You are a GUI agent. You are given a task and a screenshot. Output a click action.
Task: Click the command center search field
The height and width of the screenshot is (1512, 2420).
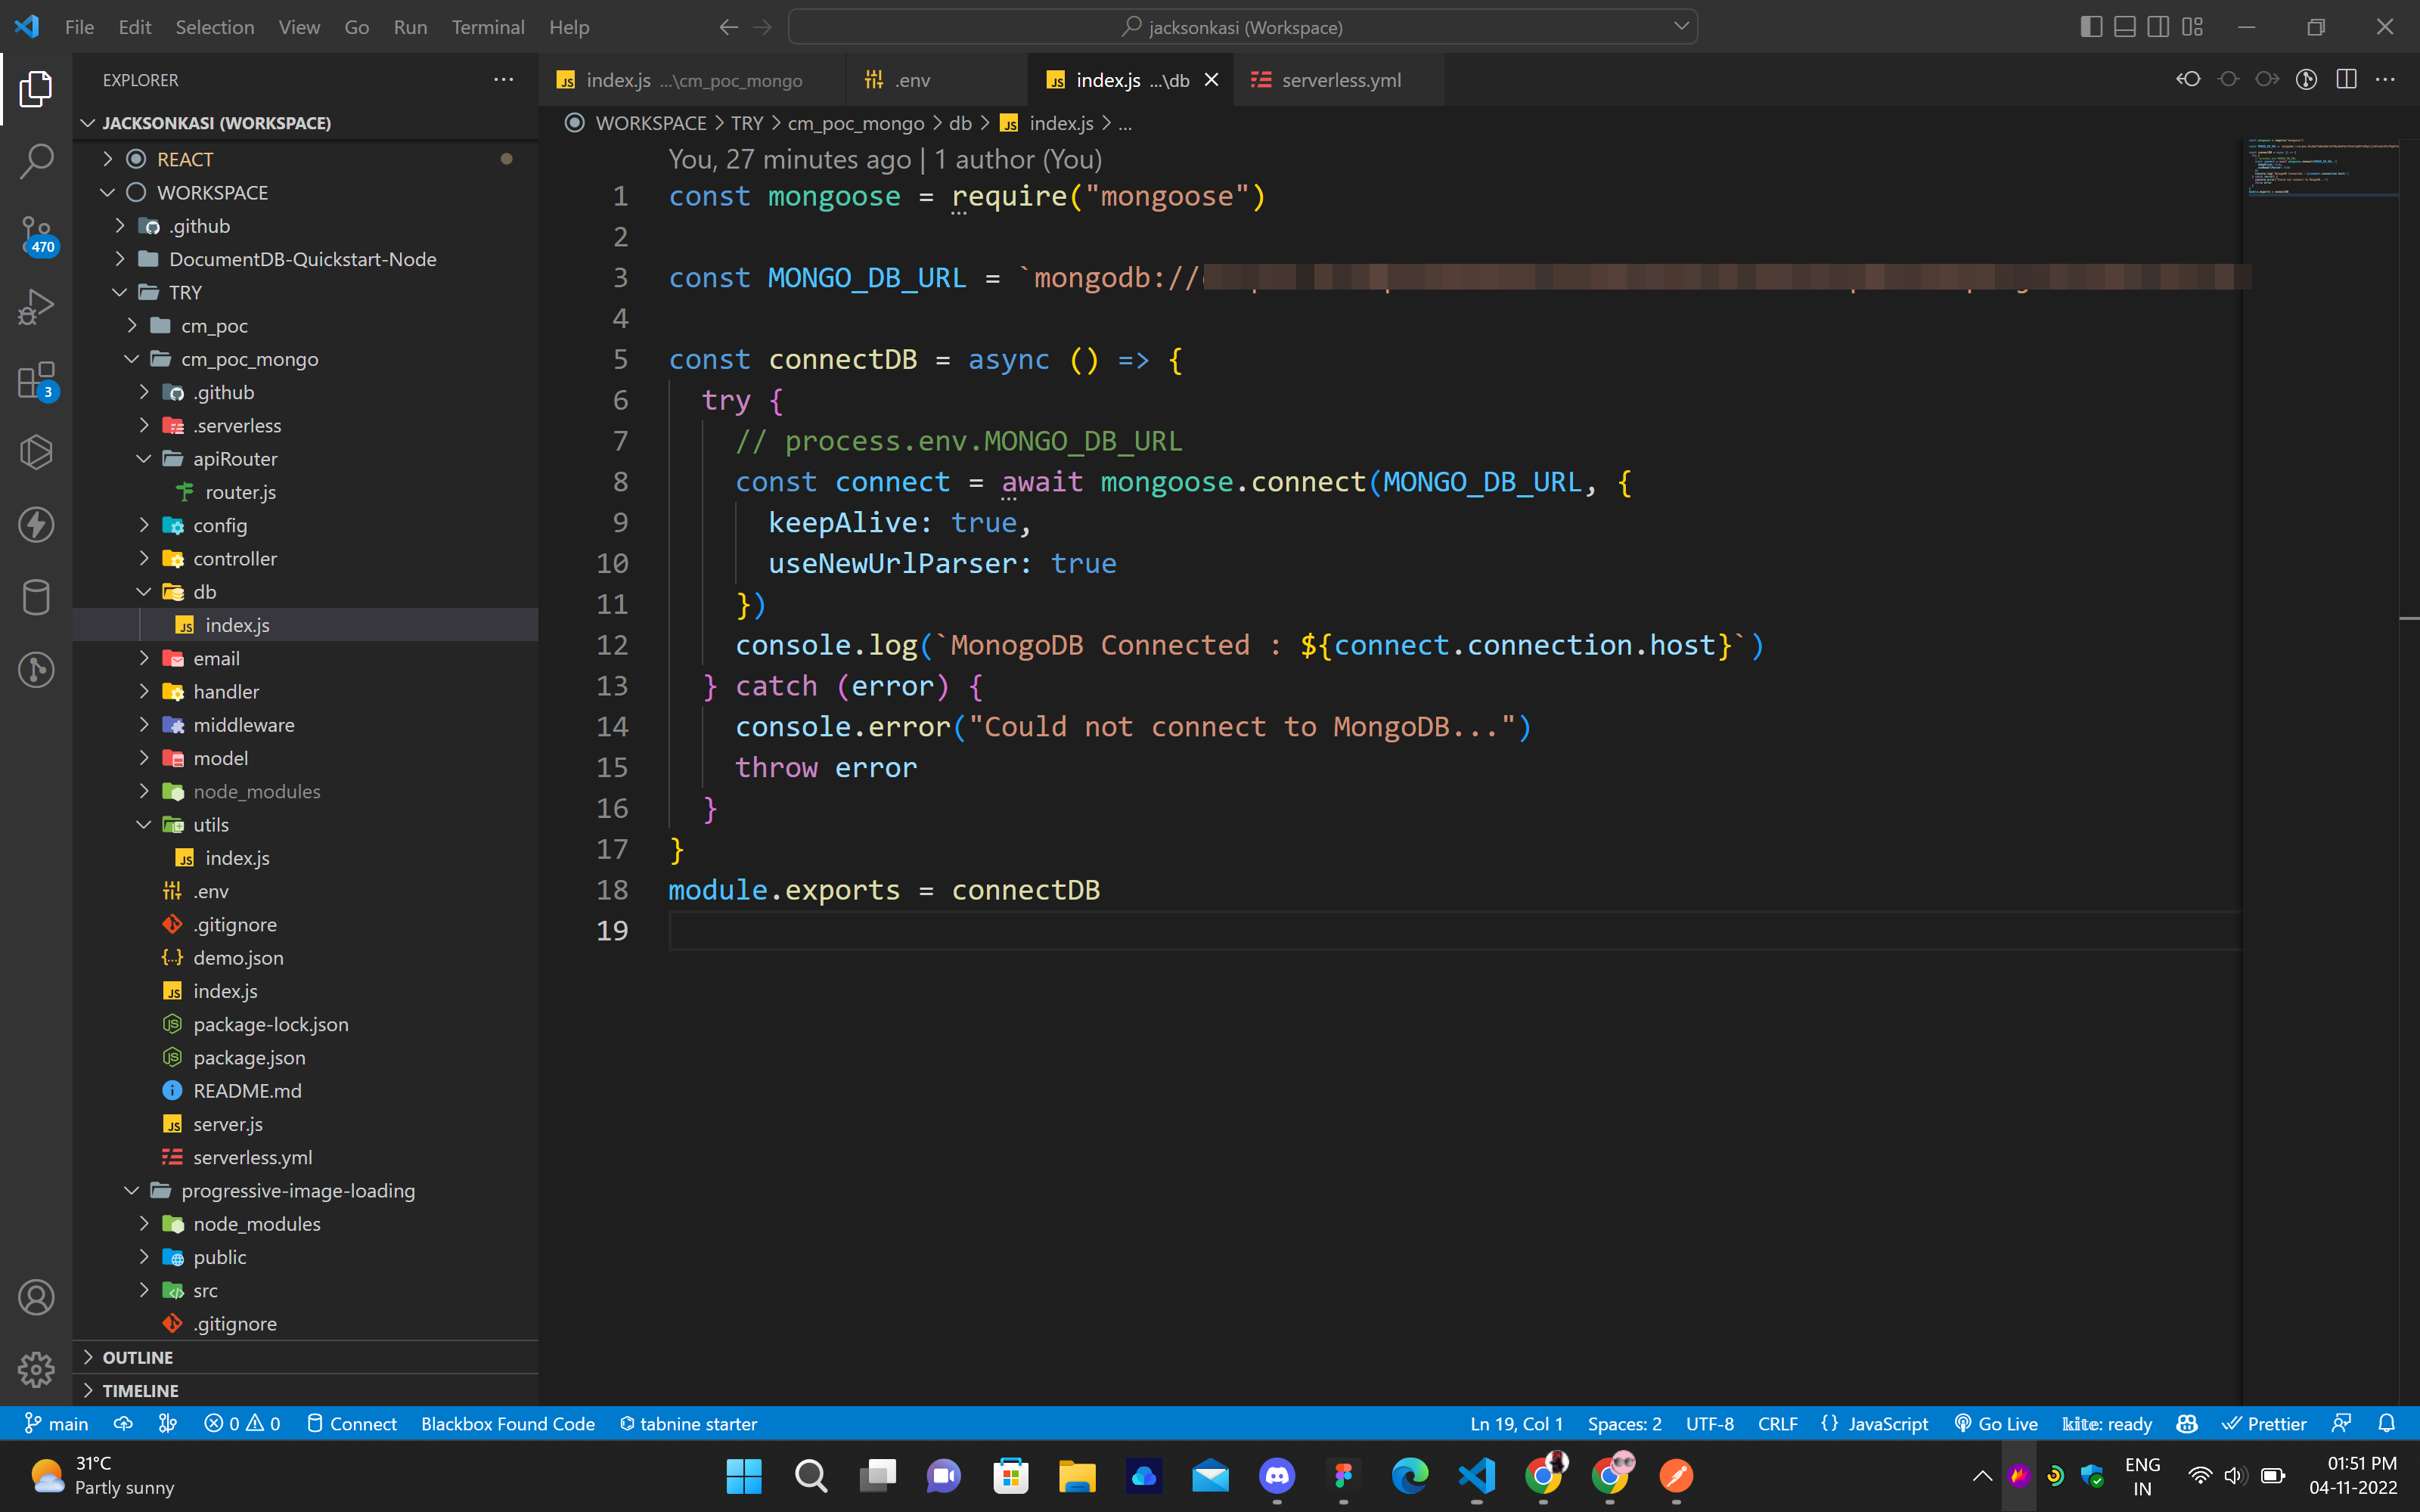[x=1242, y=27]
